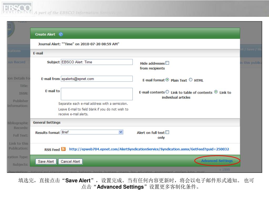Image resolution: width=269 pixels, height=202 pixels.
Task: Click the Create Alert dialog title
Action: tap(45, 34)
